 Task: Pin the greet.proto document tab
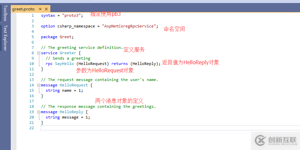40,9
